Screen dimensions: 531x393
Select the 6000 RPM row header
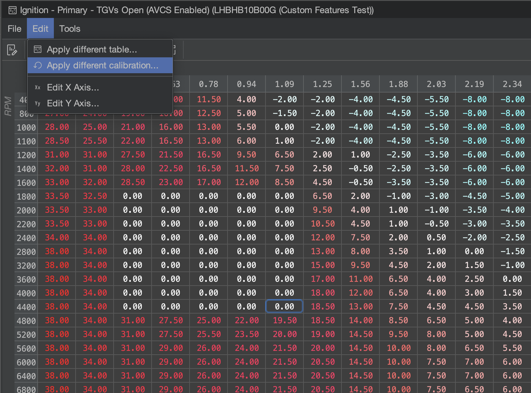(26, 362)
